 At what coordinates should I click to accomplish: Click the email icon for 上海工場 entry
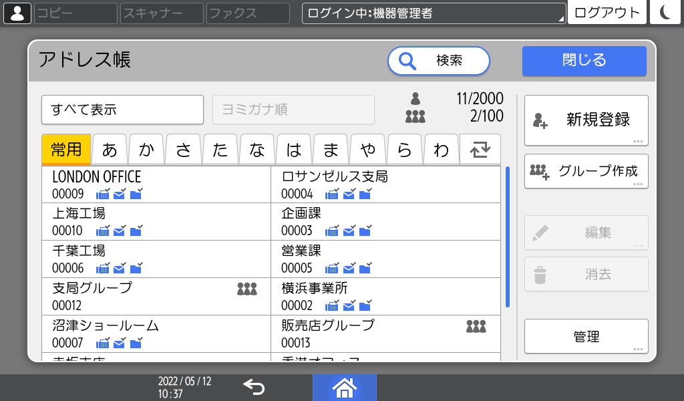[x=119, y=231]
